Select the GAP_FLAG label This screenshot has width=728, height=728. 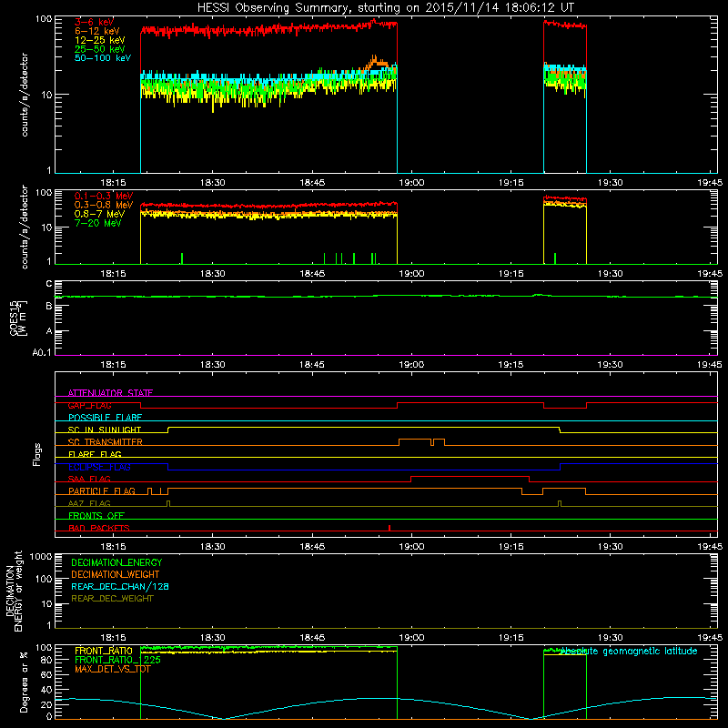click(x=89, y=405)
